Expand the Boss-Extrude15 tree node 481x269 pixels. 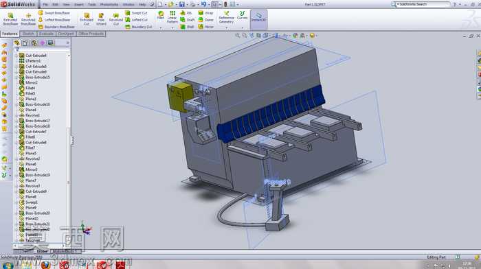pyautogui.click(x=16, y=78)
